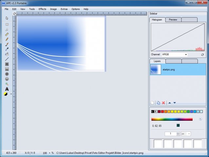Viewport: 209px width, 157px height.
Task: Choose the Paint Bucket fill tool
Action: click(7, 54)
